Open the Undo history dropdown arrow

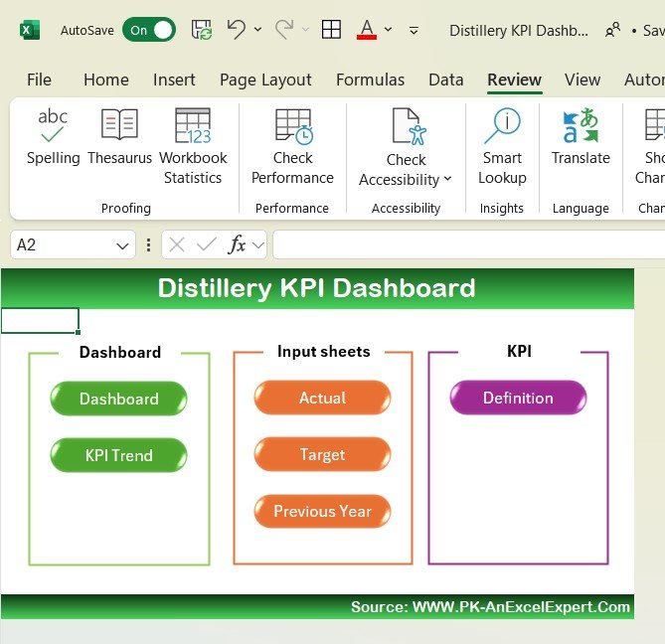tap(257, 30)
